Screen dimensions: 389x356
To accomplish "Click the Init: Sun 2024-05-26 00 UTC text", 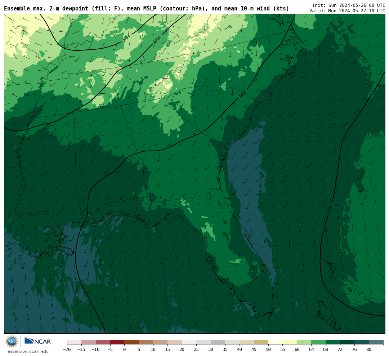I will click(349, 5).
